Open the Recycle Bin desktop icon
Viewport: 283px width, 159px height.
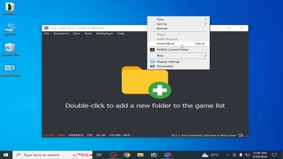[10, 49]
